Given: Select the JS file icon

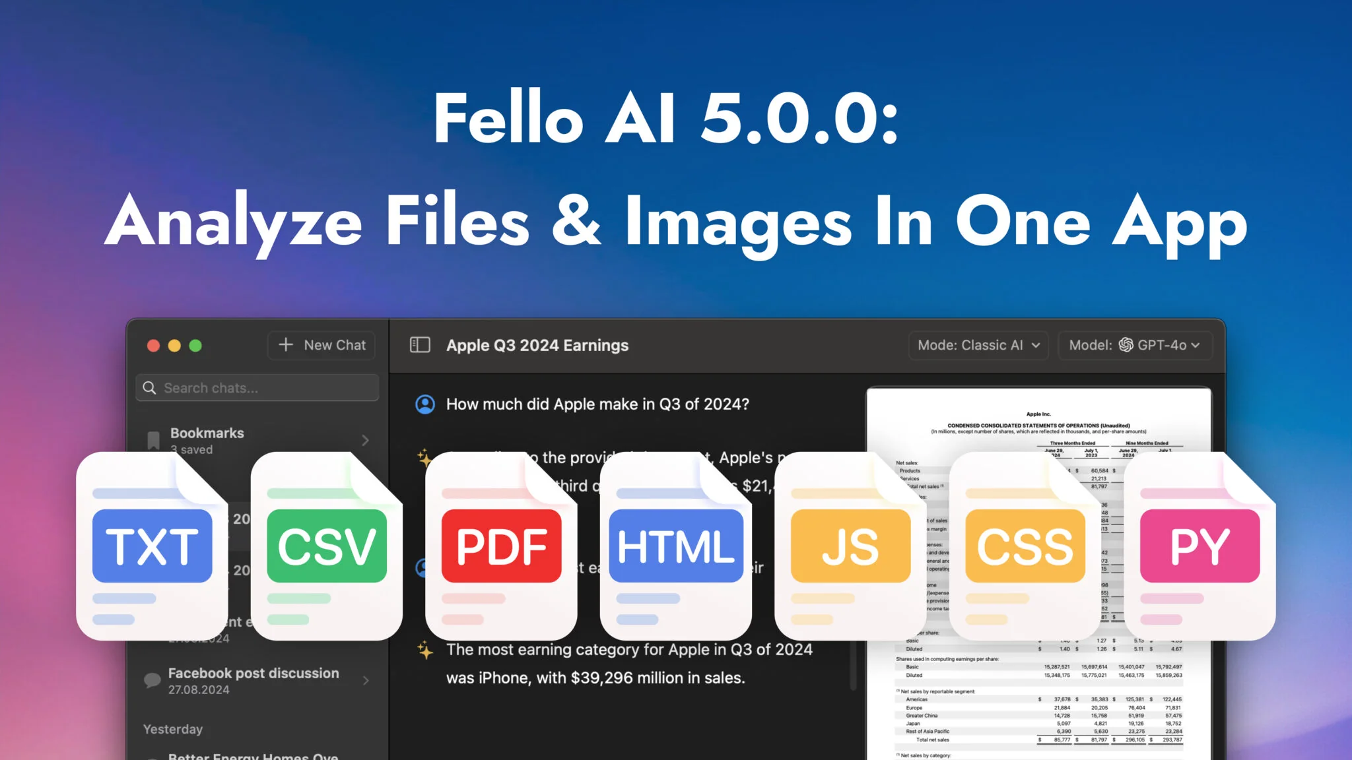Looking at the screenshot, I should (x=850, y=546).
